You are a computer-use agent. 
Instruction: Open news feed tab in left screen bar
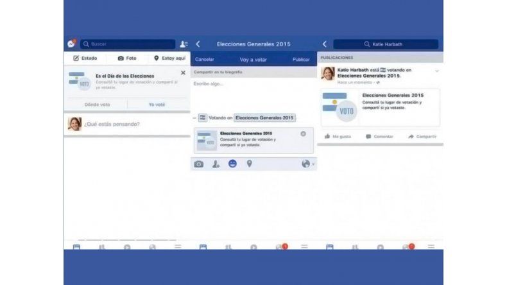[76, 247]
